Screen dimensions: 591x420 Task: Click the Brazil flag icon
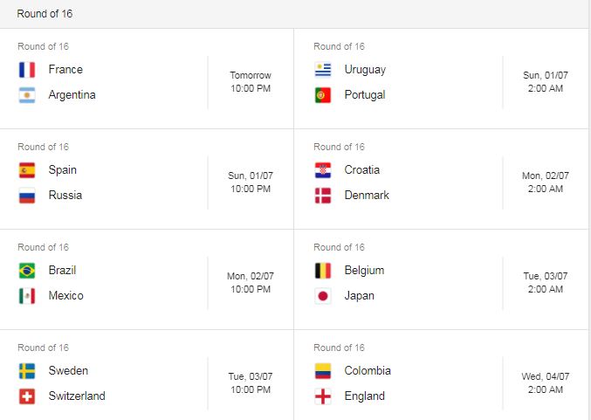point(27,271)
